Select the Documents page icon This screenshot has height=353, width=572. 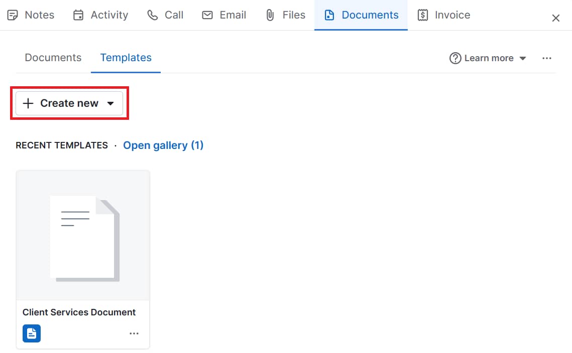(330, 15)
